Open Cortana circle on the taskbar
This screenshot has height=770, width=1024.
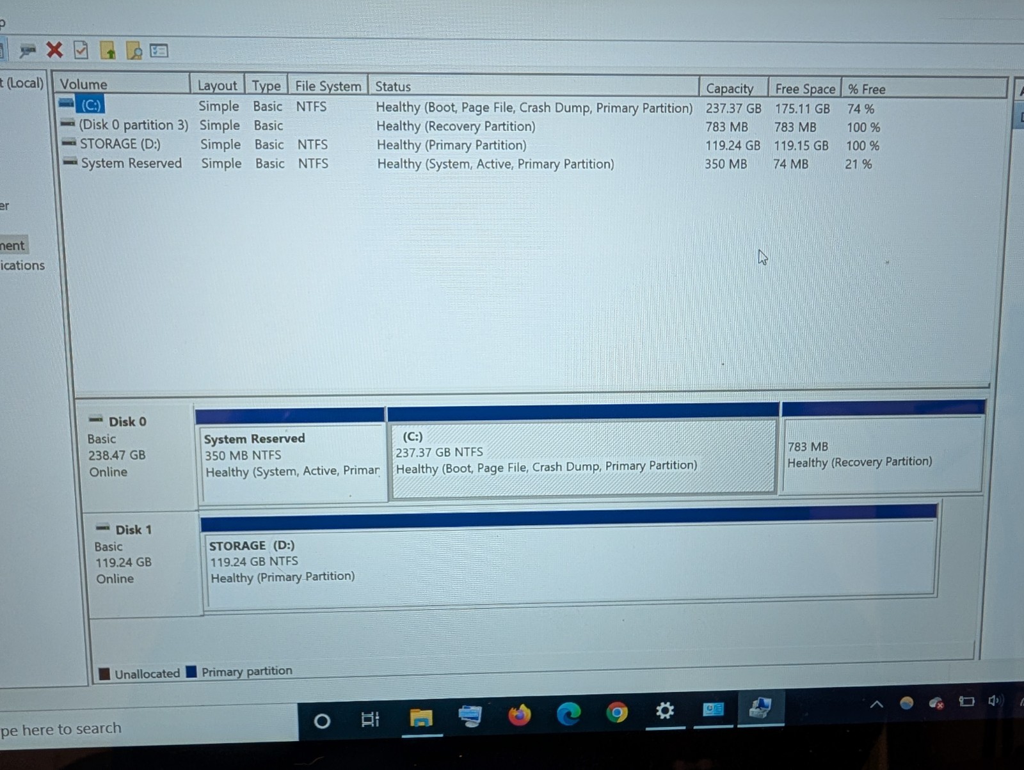[322, 721]
